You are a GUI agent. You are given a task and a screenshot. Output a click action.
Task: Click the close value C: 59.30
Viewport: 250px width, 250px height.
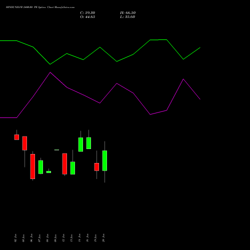point(87,13)
